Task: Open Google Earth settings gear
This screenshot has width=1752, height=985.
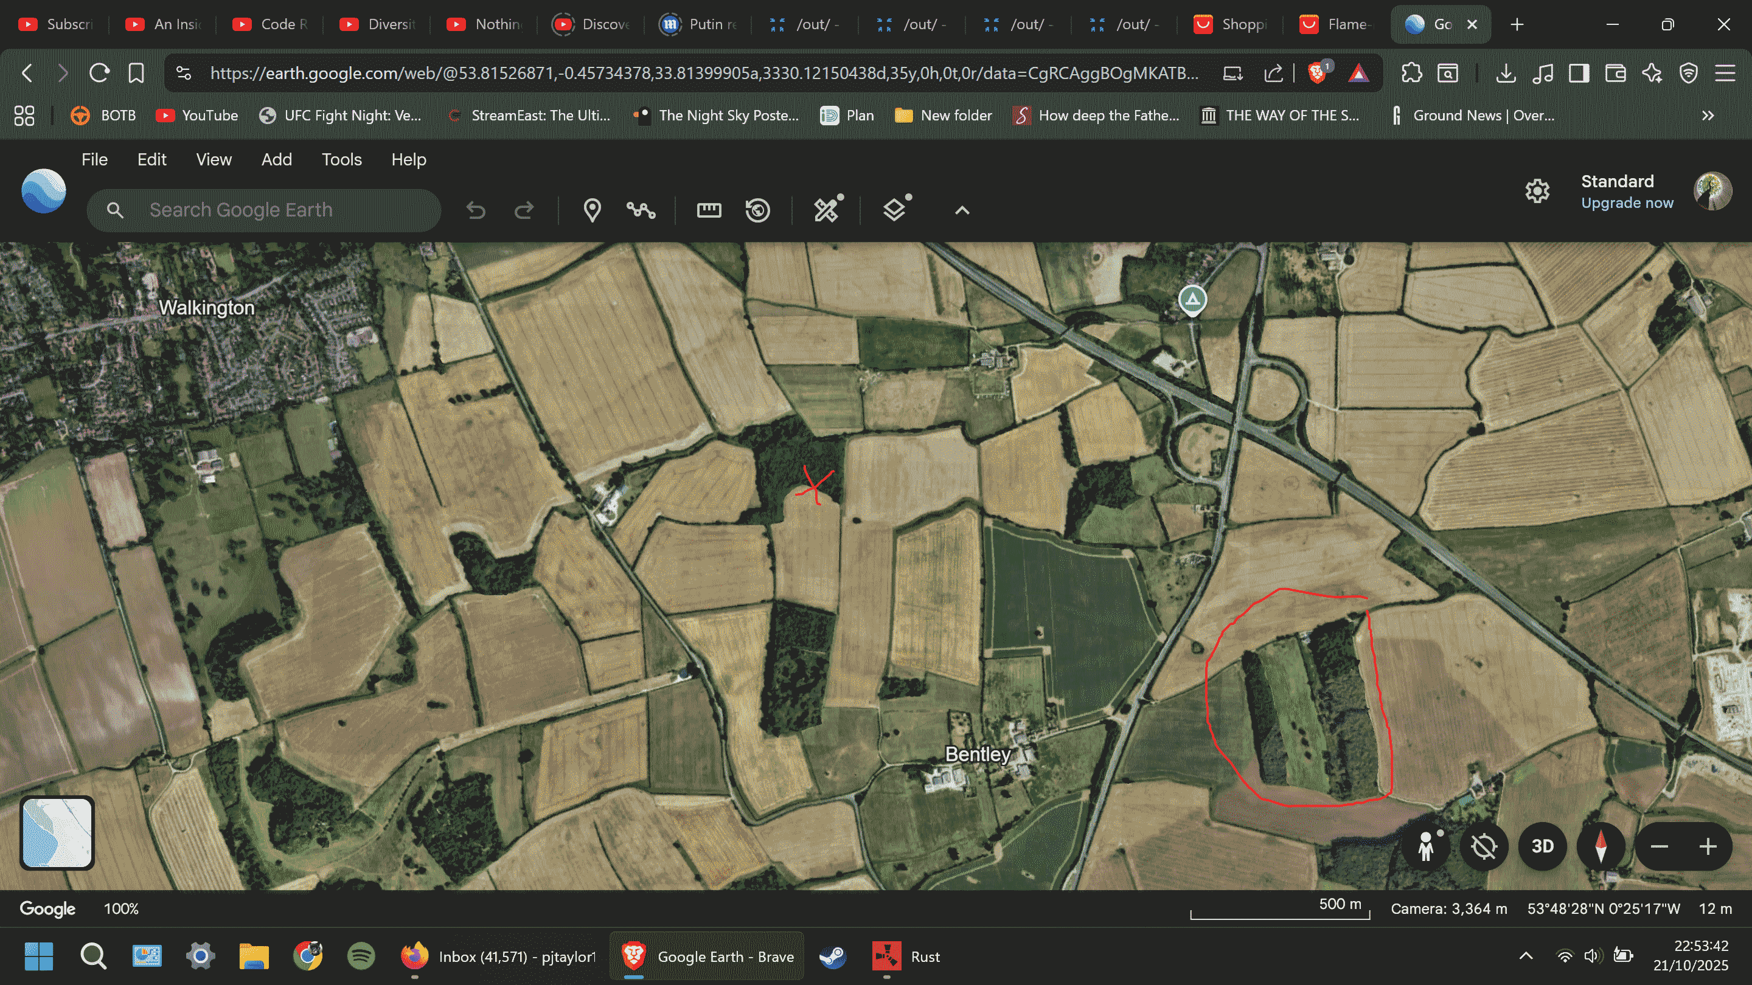Action: click(1537, 191)
